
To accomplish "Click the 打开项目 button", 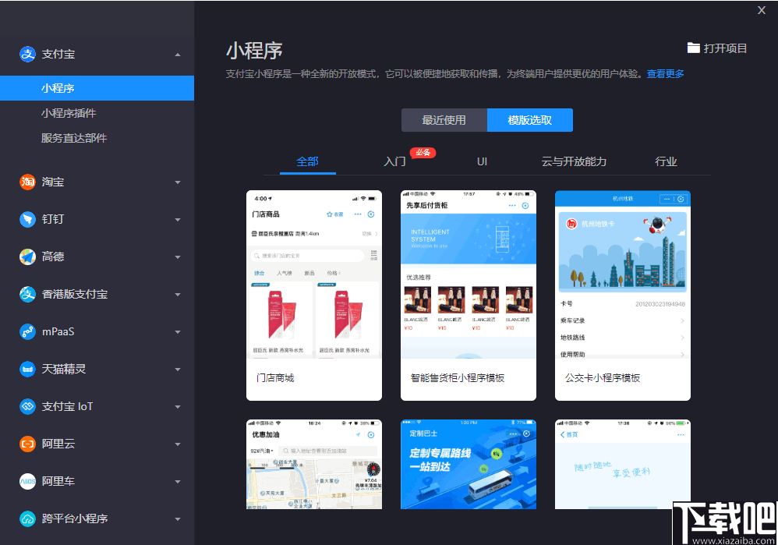I will click(x=716, y=48).
